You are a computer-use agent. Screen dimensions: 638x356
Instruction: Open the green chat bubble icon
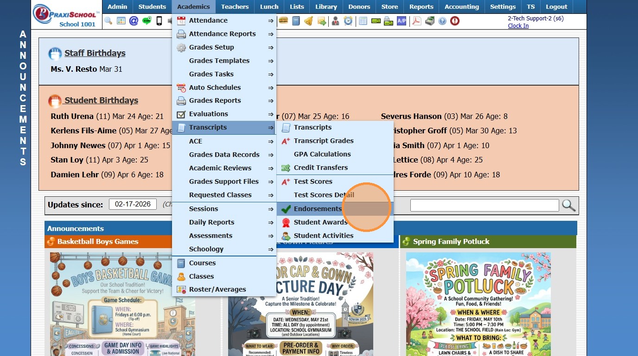pyautogui.click(x=147, y=21)
